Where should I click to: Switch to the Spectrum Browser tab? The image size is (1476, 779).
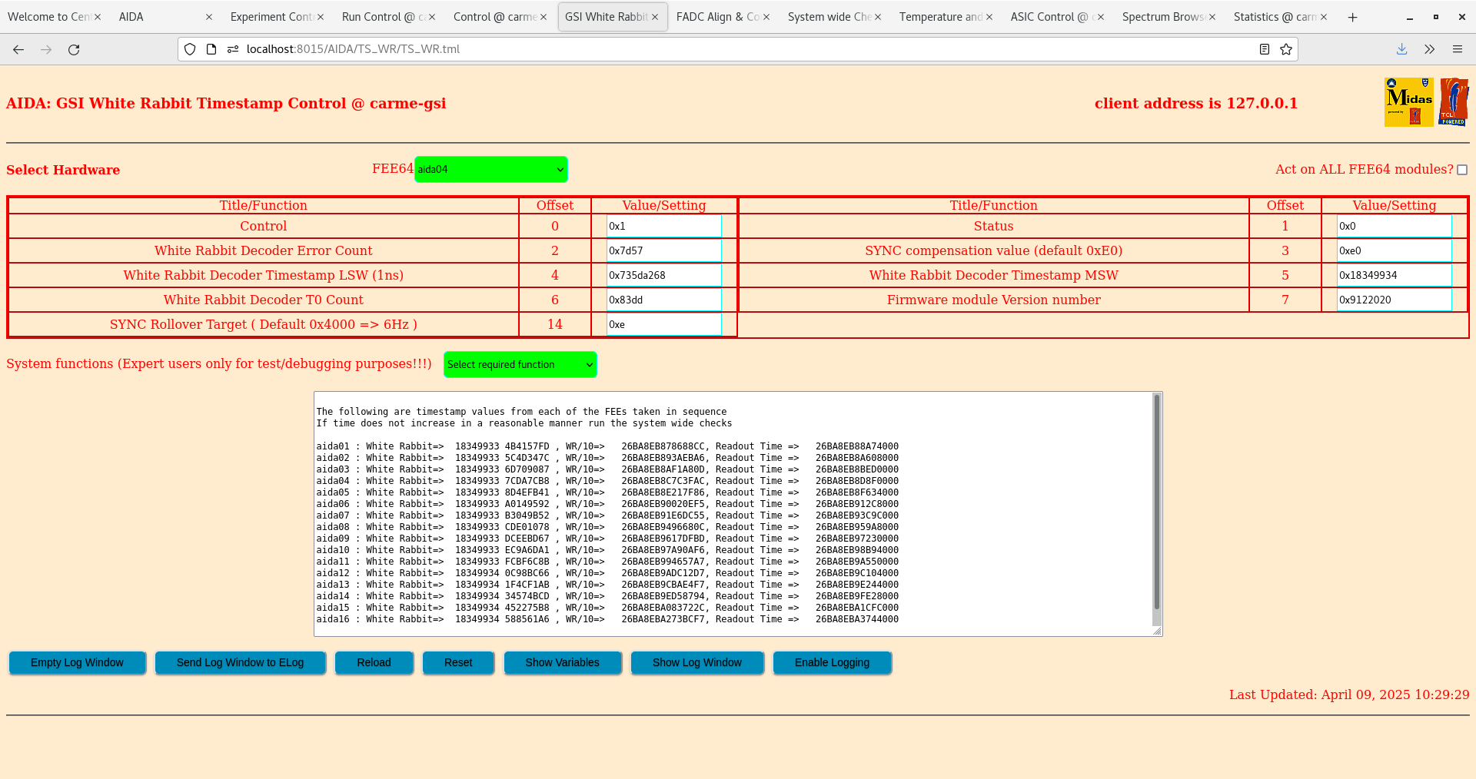[1162, 17]
